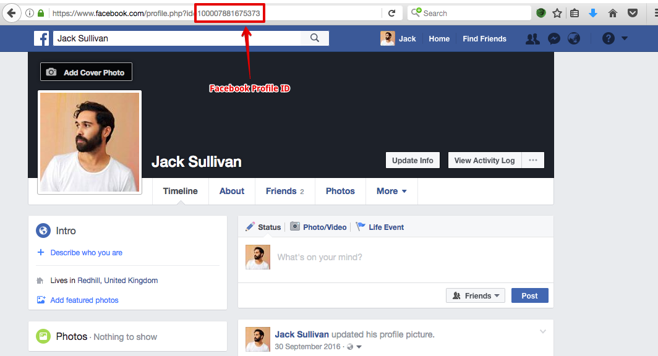
Task: Click the Facebook search field with Jack Sullivan
Action: point(177,38)
